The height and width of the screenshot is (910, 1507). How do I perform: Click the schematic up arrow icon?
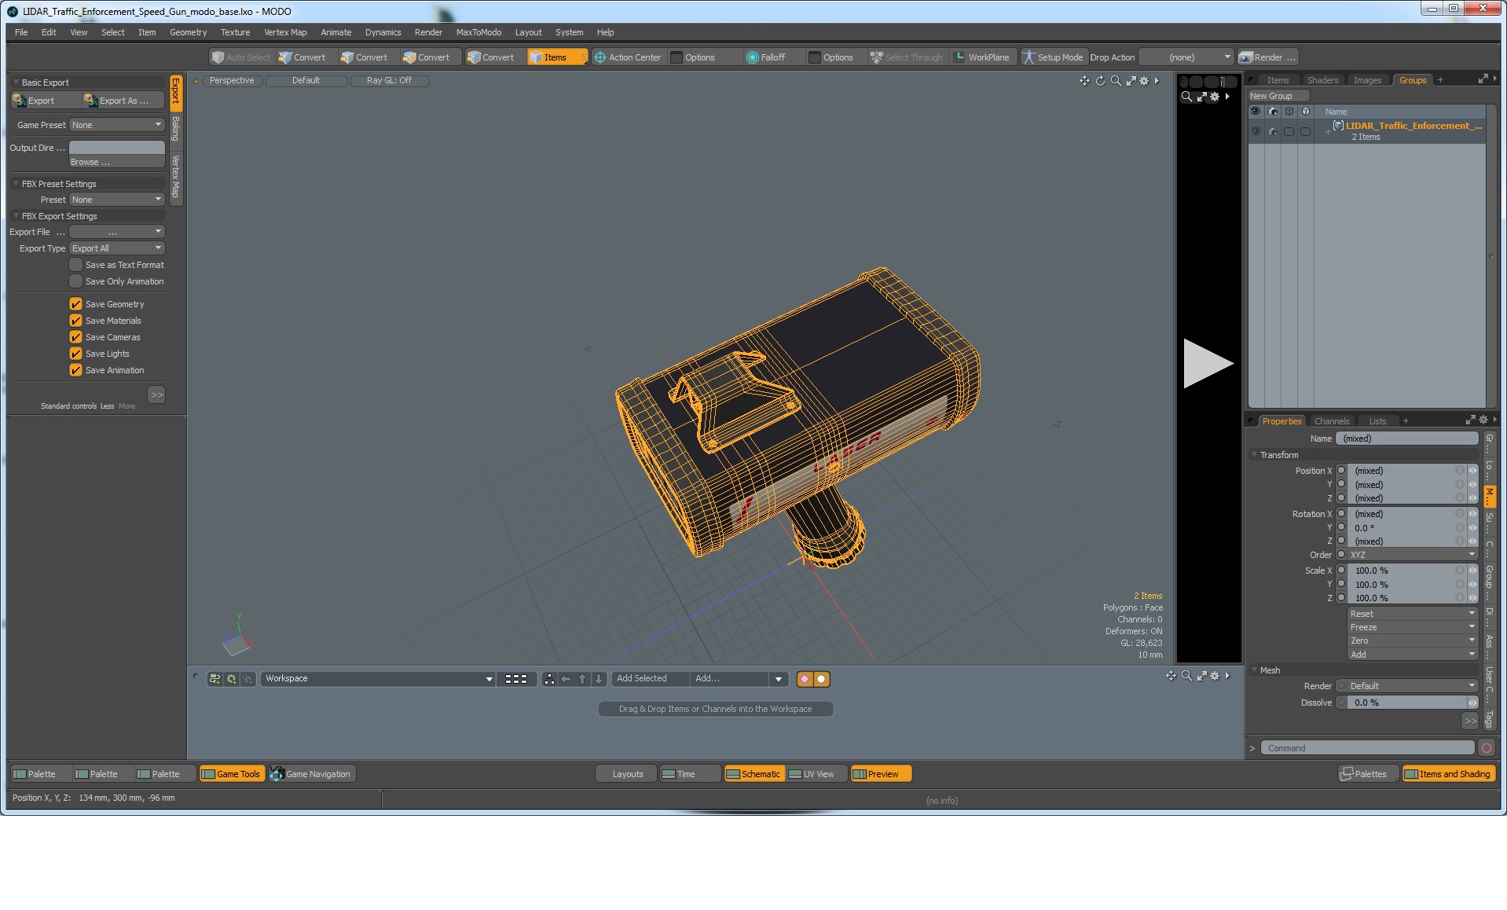(582, 679)
